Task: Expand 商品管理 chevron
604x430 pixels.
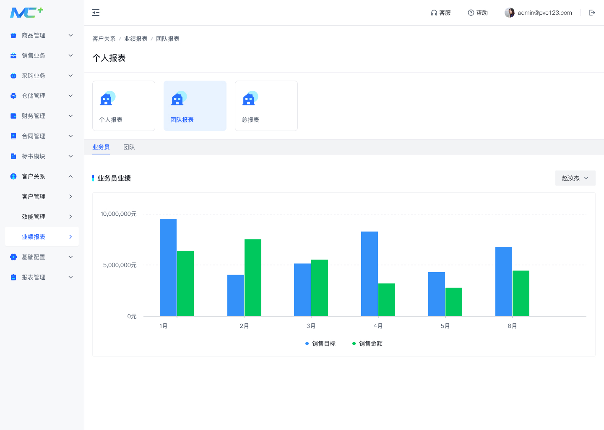Action: [70, 35]
